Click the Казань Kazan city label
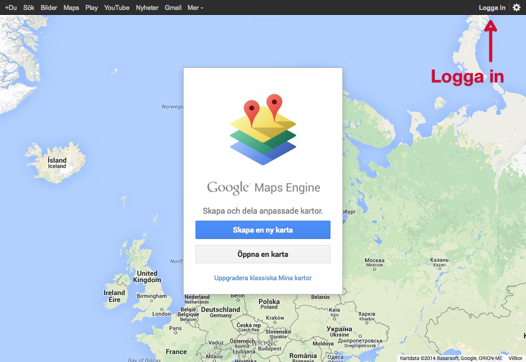526x362 pixels. (x=440, y=262)
